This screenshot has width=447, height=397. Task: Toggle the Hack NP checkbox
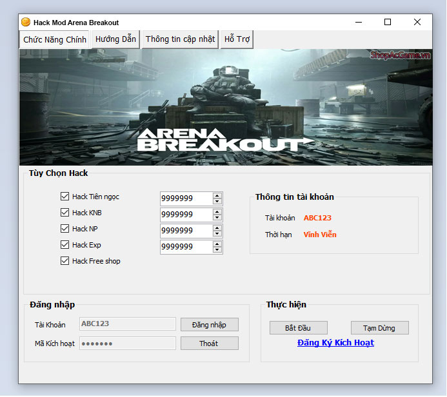[x=65, y=228]
